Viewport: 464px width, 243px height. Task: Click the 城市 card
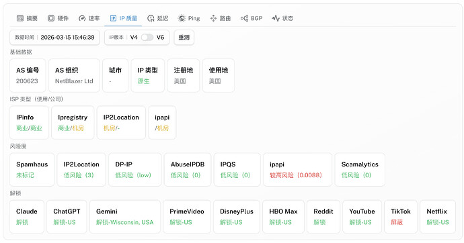point(116,76)
